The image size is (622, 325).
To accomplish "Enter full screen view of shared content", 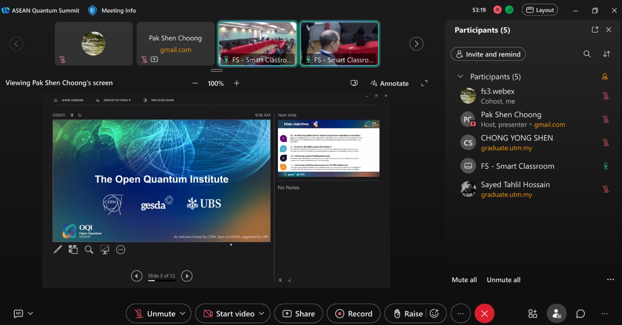I will pyautogui.click(x=424, y=83).
